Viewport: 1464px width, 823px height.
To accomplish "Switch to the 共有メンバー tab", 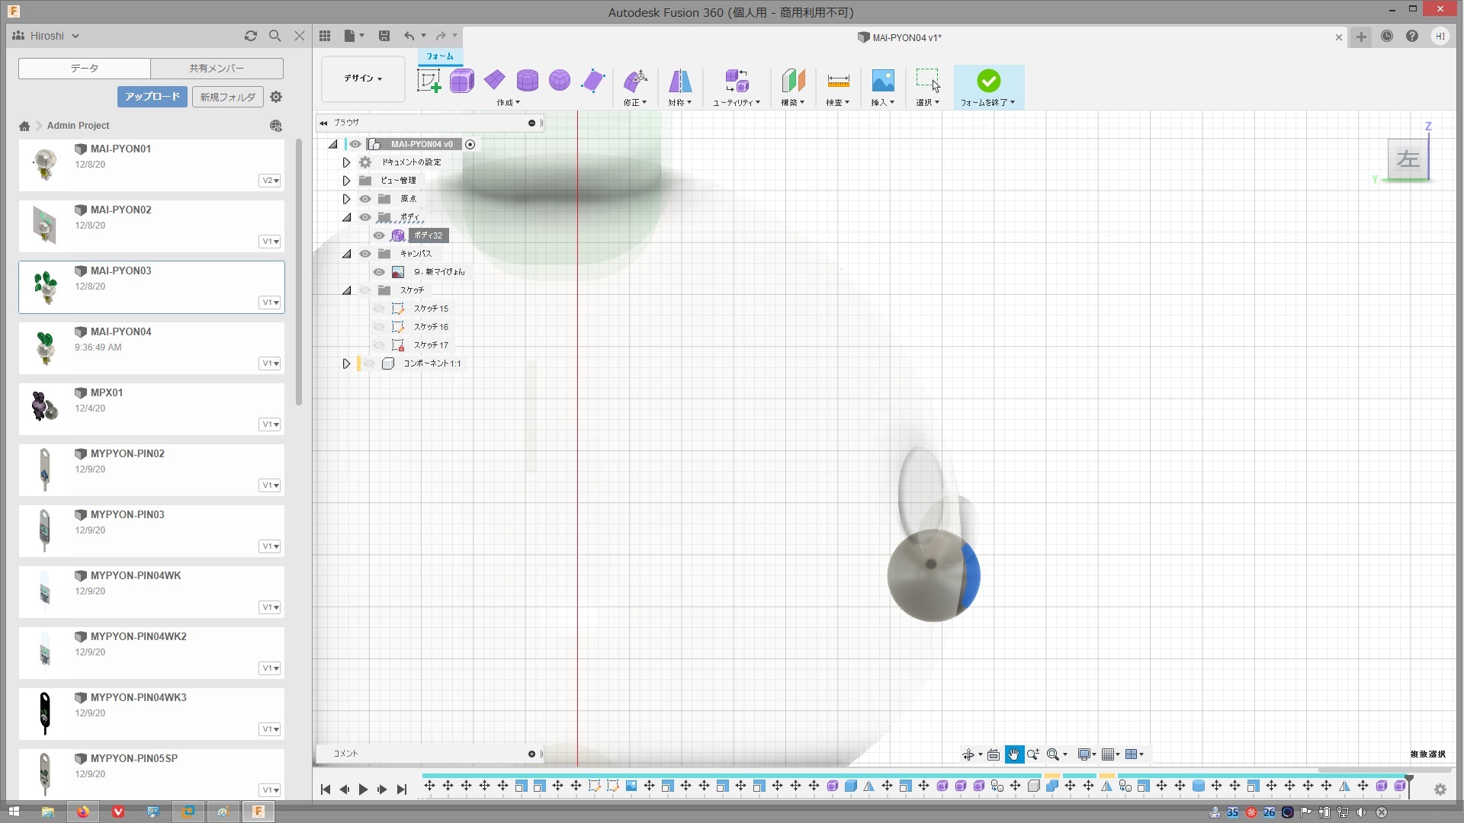I will pos(217,69).
